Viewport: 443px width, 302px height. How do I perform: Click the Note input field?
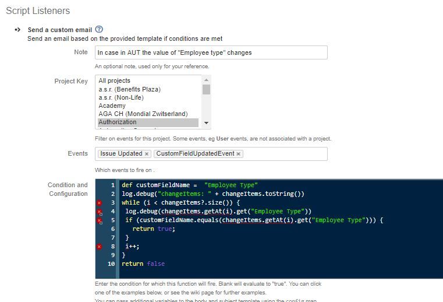[x=211, y=52]
